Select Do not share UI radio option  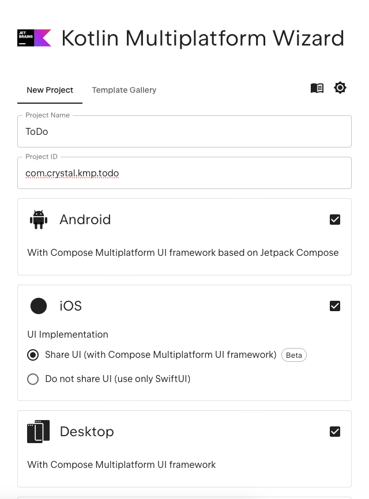tap(33, 379)
